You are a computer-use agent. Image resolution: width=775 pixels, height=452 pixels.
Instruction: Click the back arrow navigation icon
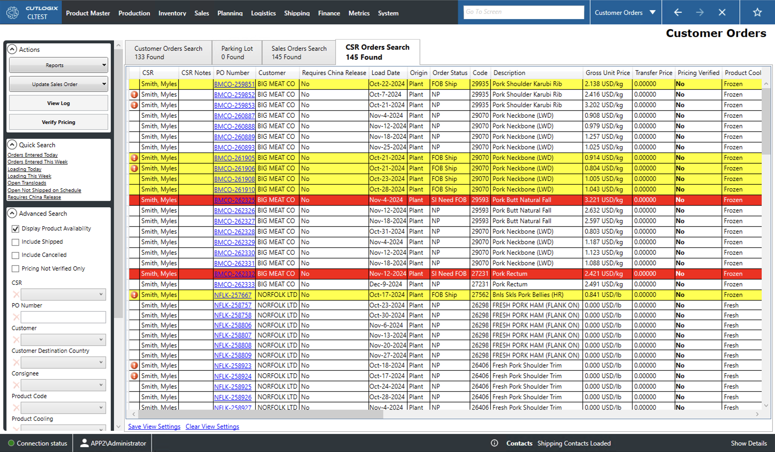pos(677,12)
